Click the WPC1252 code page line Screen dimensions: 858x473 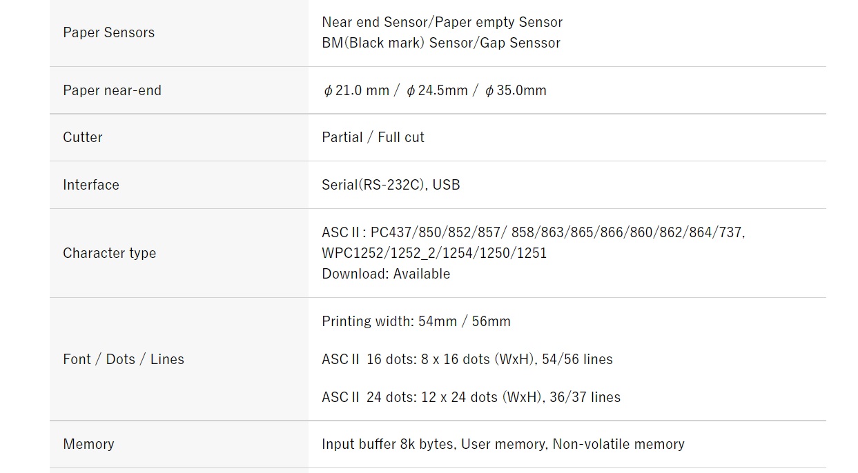(x=434, y=253)
